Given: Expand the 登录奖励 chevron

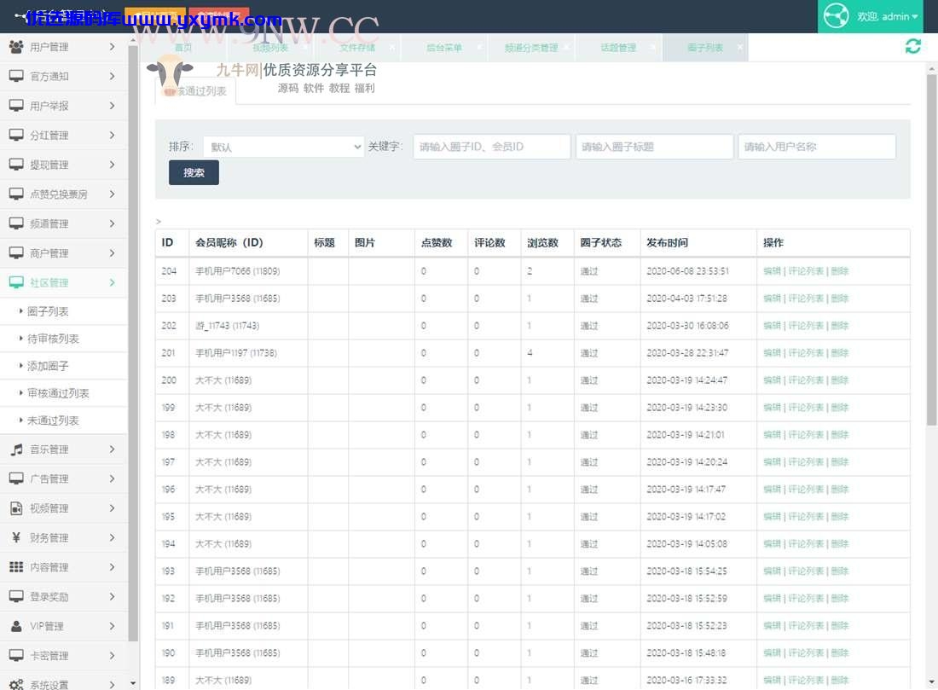Looking at the screenshot, I should click(112, 596).
